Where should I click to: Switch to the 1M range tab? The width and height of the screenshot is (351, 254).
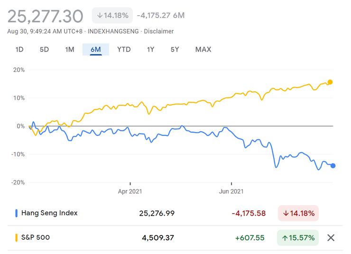tap(70, 49)
